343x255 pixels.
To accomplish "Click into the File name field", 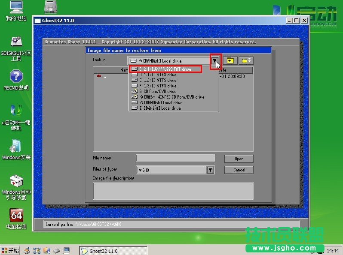I will [x=175, y=159].
